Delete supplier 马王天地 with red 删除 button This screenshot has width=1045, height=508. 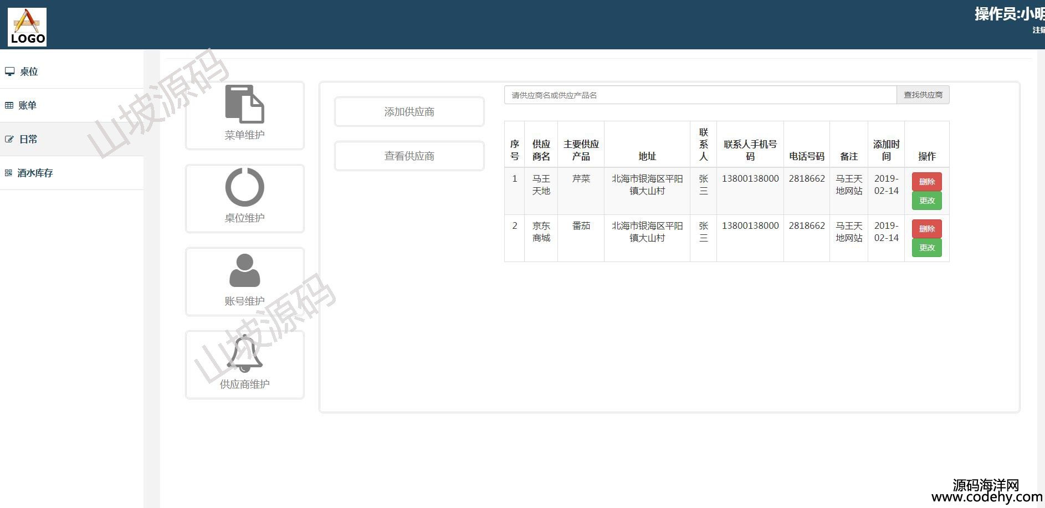926,182
